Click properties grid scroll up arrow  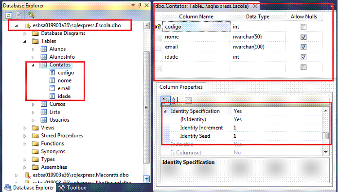coord(326,111)
